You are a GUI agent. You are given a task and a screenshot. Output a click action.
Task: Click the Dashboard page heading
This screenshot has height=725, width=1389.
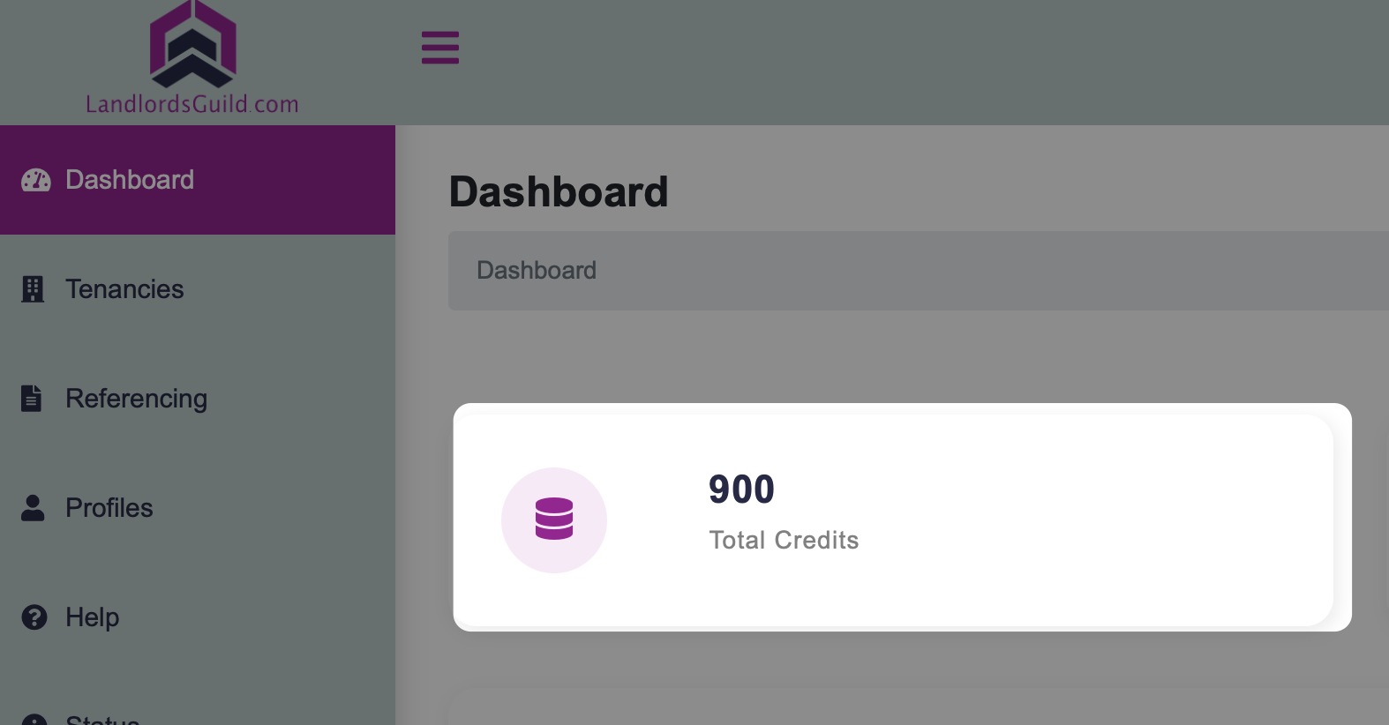[x=559, y=191]
